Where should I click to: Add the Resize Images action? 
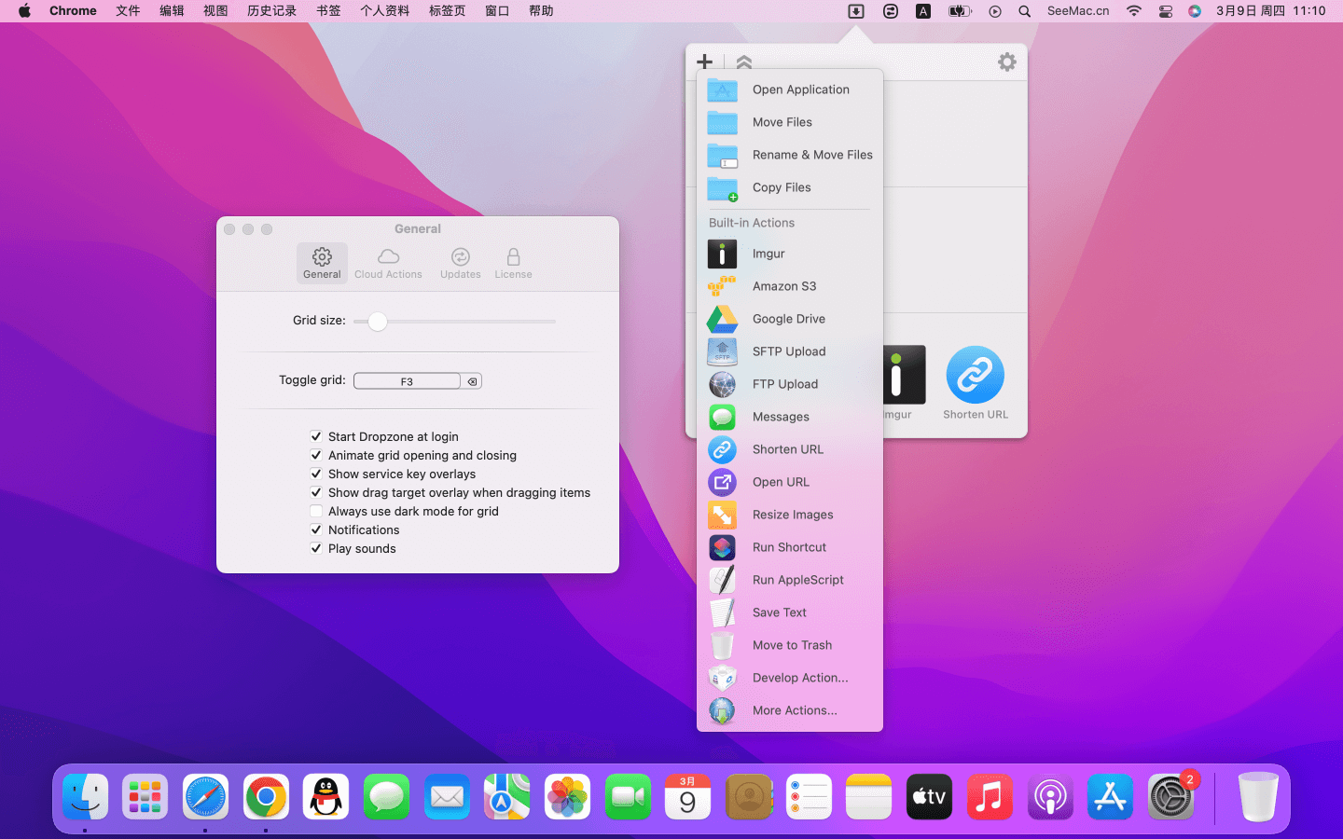[x=789, y=515]
